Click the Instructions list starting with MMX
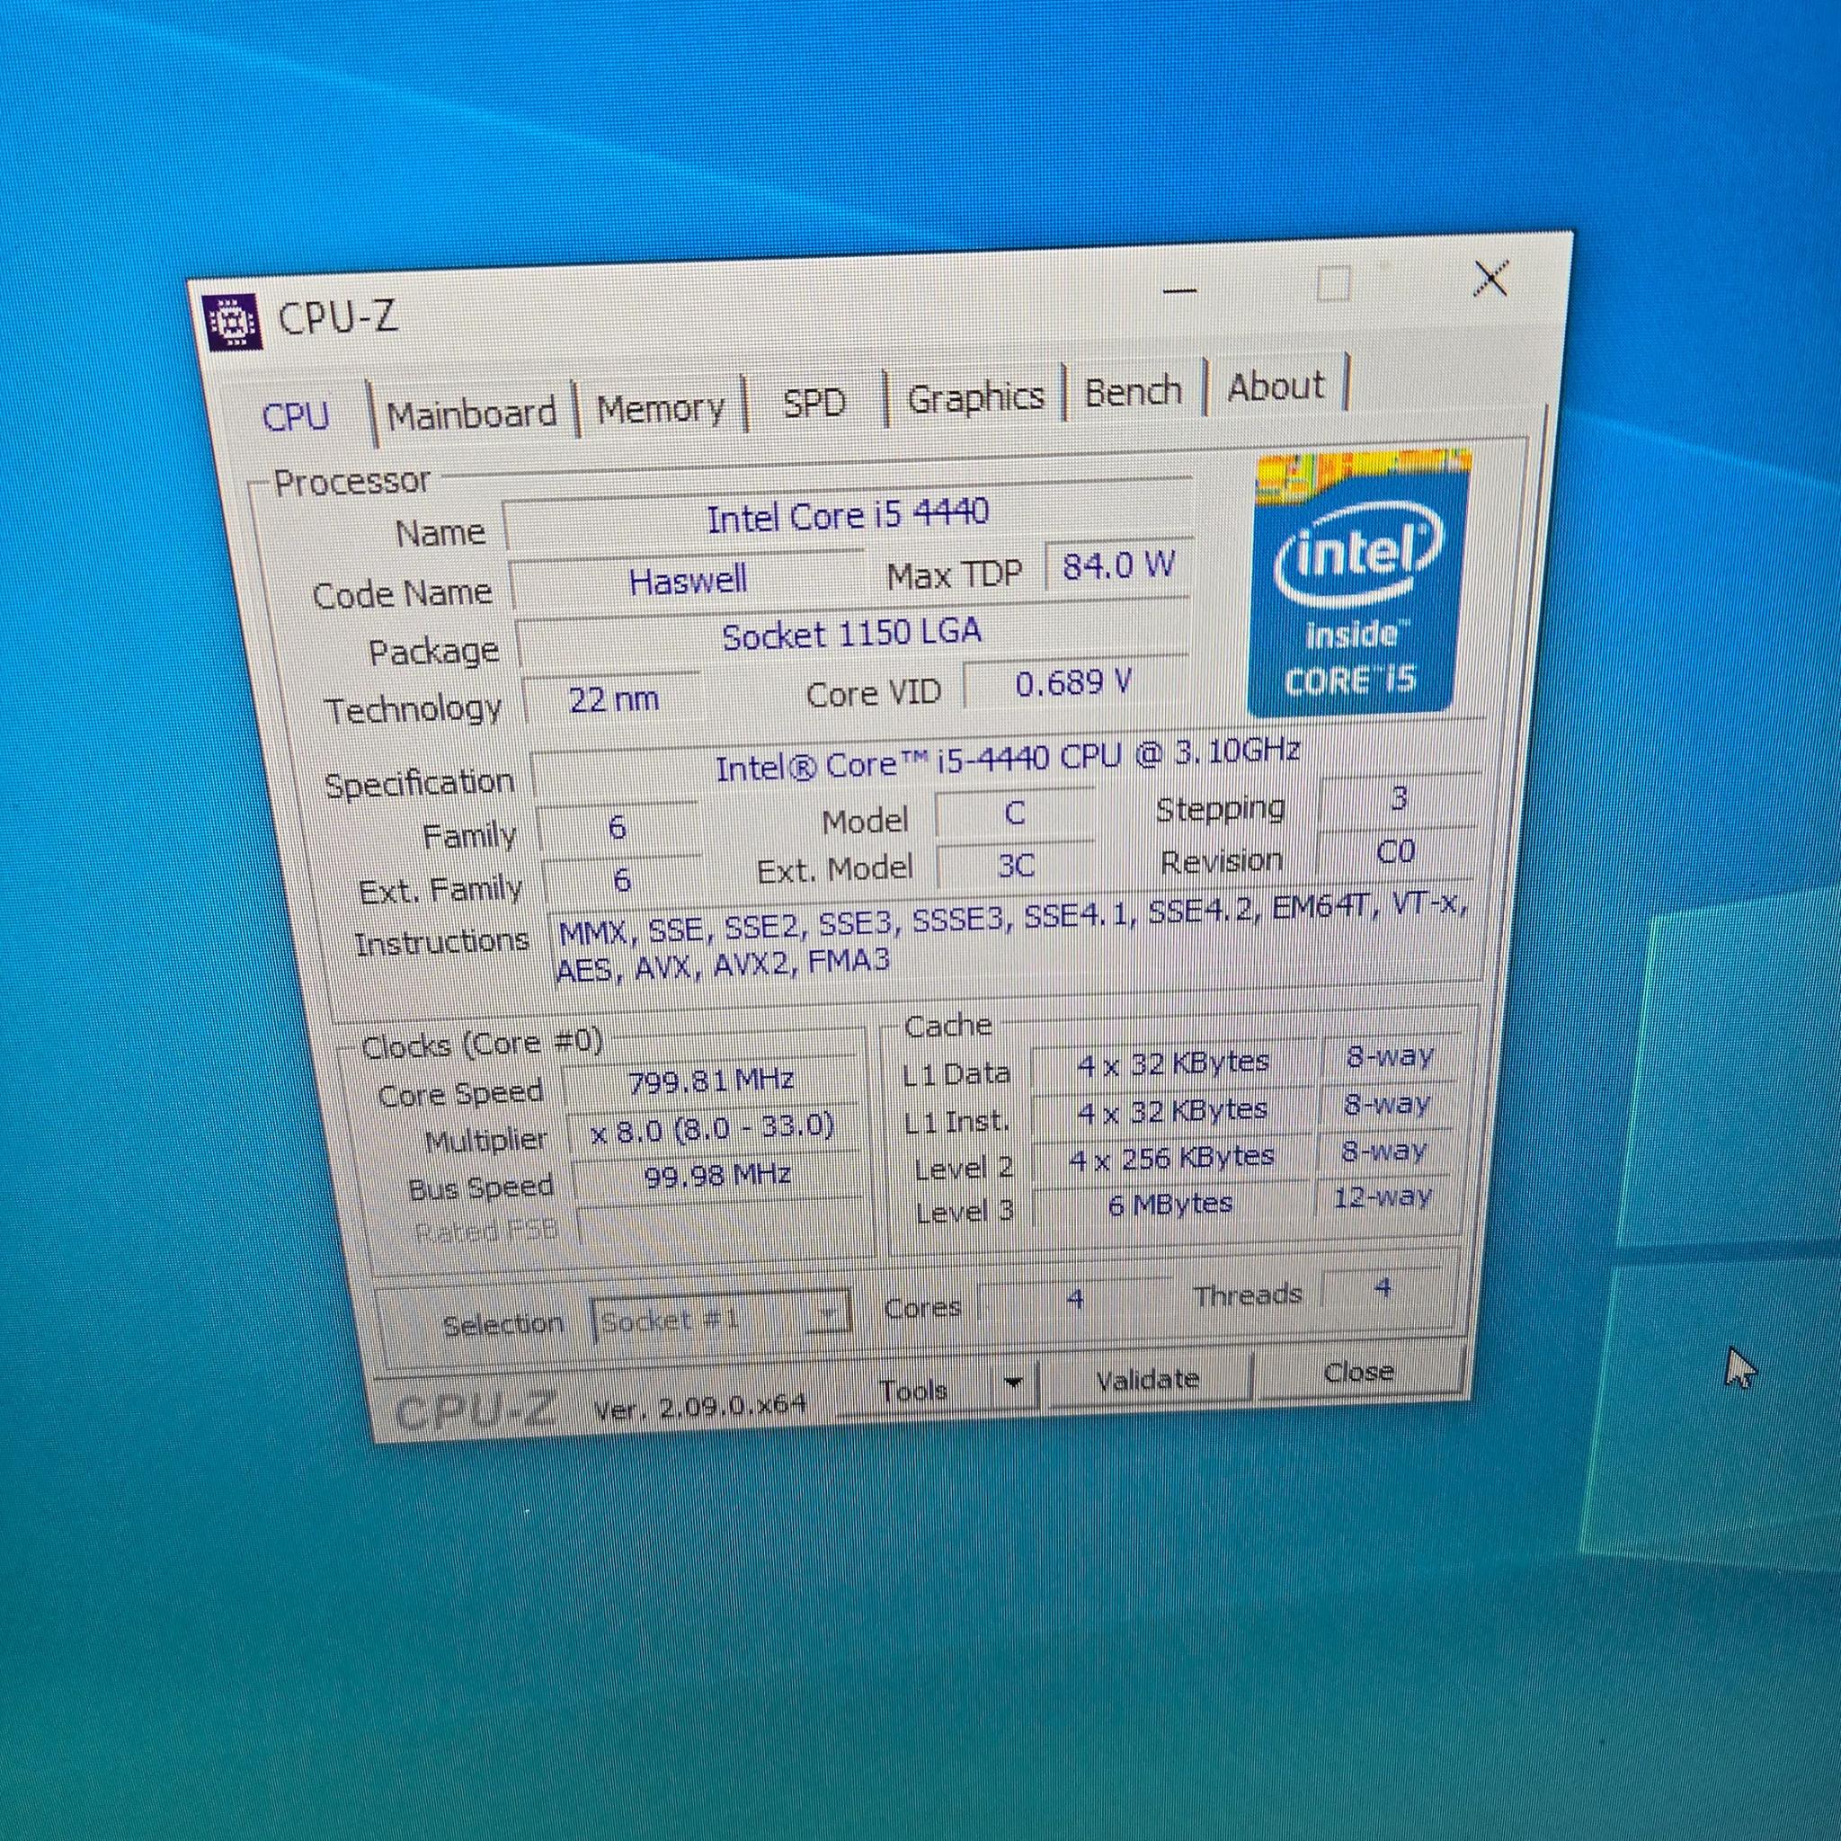This screenshot has width=1841, height=1841. pyautogui.click(x=1012, y=937)
